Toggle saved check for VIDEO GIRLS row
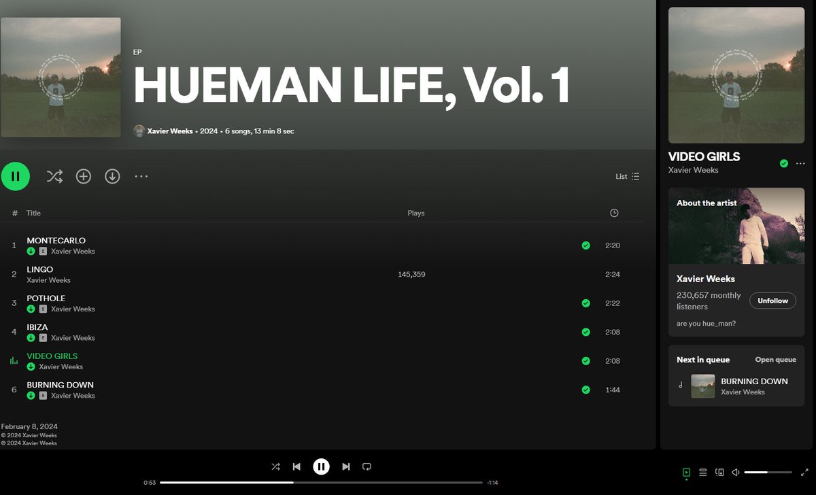The height and width of the screenshot is (495, 816). (x=585, y=361)
